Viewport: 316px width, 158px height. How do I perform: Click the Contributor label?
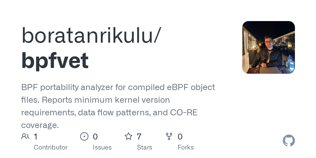tap(51, 147)
